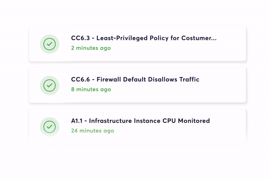269x179 pixels.
Task: Click the "8 minutes ago" timestamp
Action: coord(91,89)
